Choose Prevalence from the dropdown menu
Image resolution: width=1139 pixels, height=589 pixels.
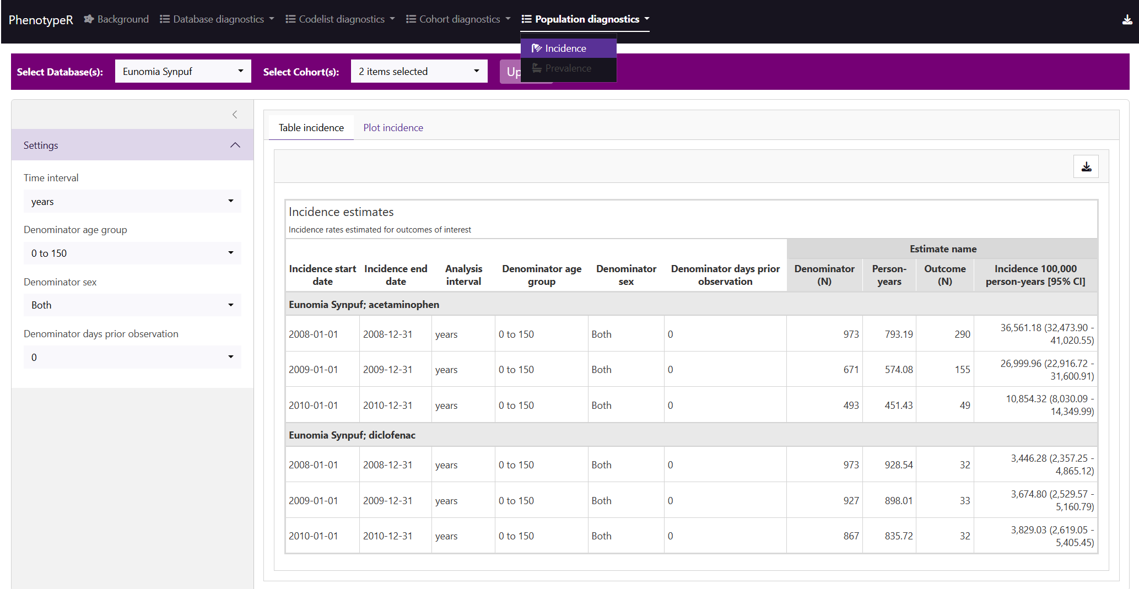[x=568, y=68]
